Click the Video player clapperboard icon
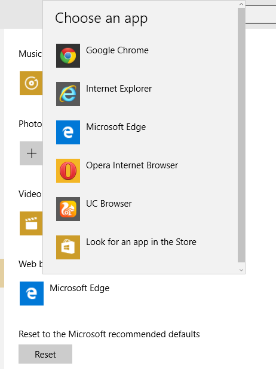Screen dimensions: 276x369 tap(31, 223)
